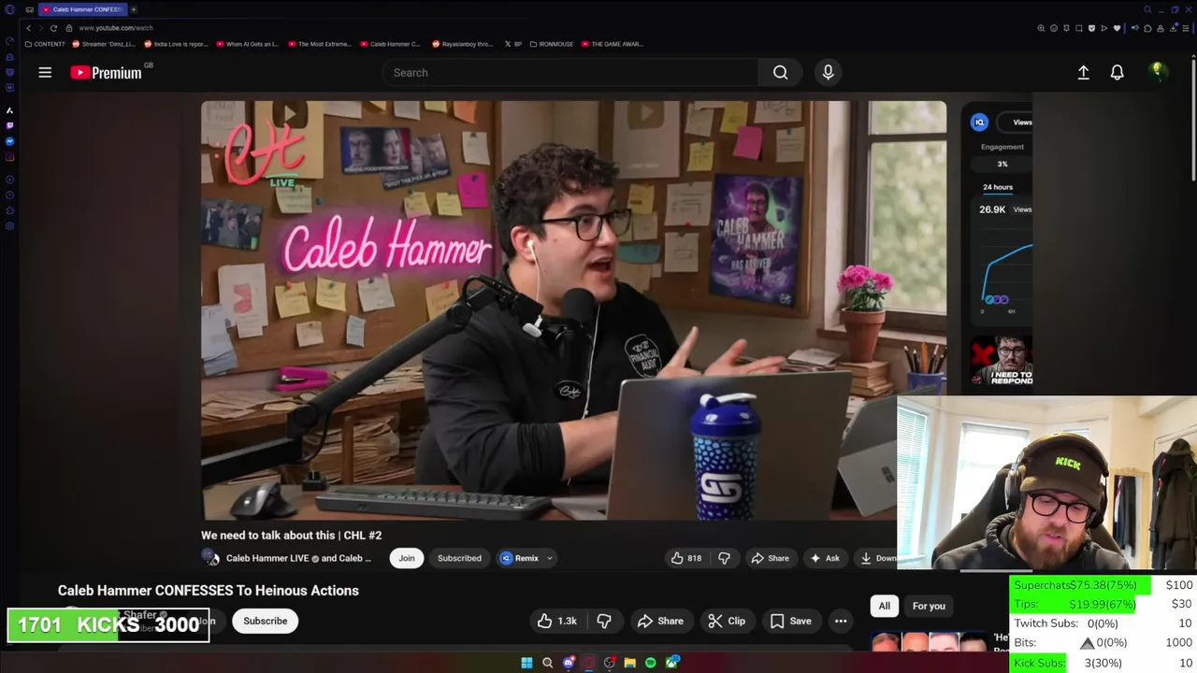Image resolution: width=1197 pixels, height=673 pixels.
Task: Open Windows taskbar search
Action: [547, 663]
